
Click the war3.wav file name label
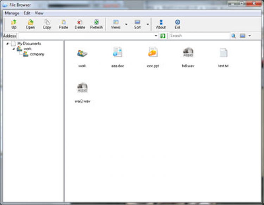(82, 101)
